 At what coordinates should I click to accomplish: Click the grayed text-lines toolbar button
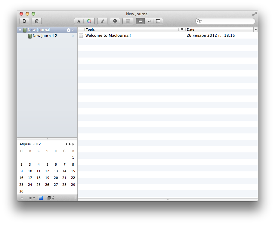128,21
